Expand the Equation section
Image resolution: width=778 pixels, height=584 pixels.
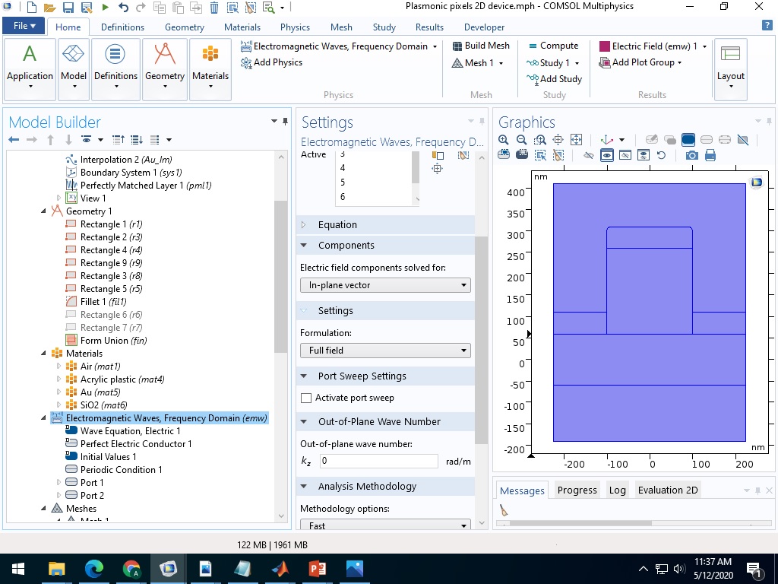coord(337,224)
